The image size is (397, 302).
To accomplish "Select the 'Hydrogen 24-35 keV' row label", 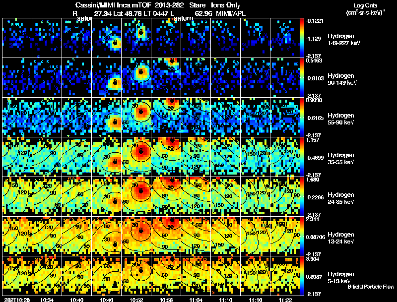I will (341, 198).
